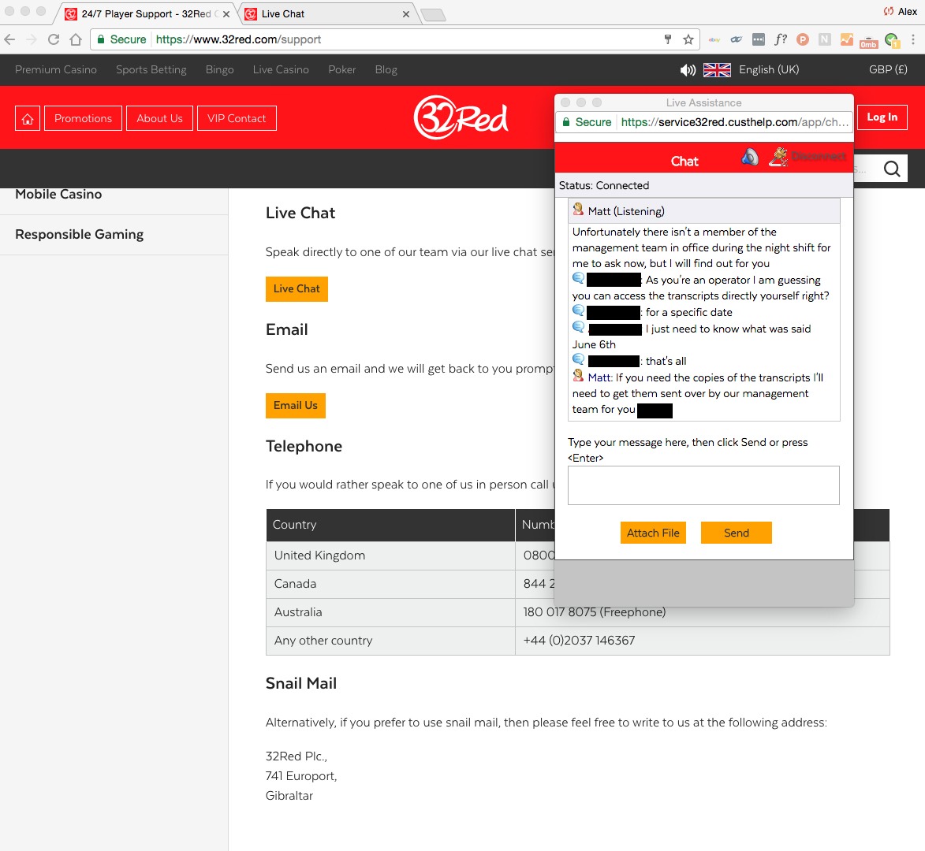Toggle chat sound speaker icon in Live Assistance

click(750, 157)
